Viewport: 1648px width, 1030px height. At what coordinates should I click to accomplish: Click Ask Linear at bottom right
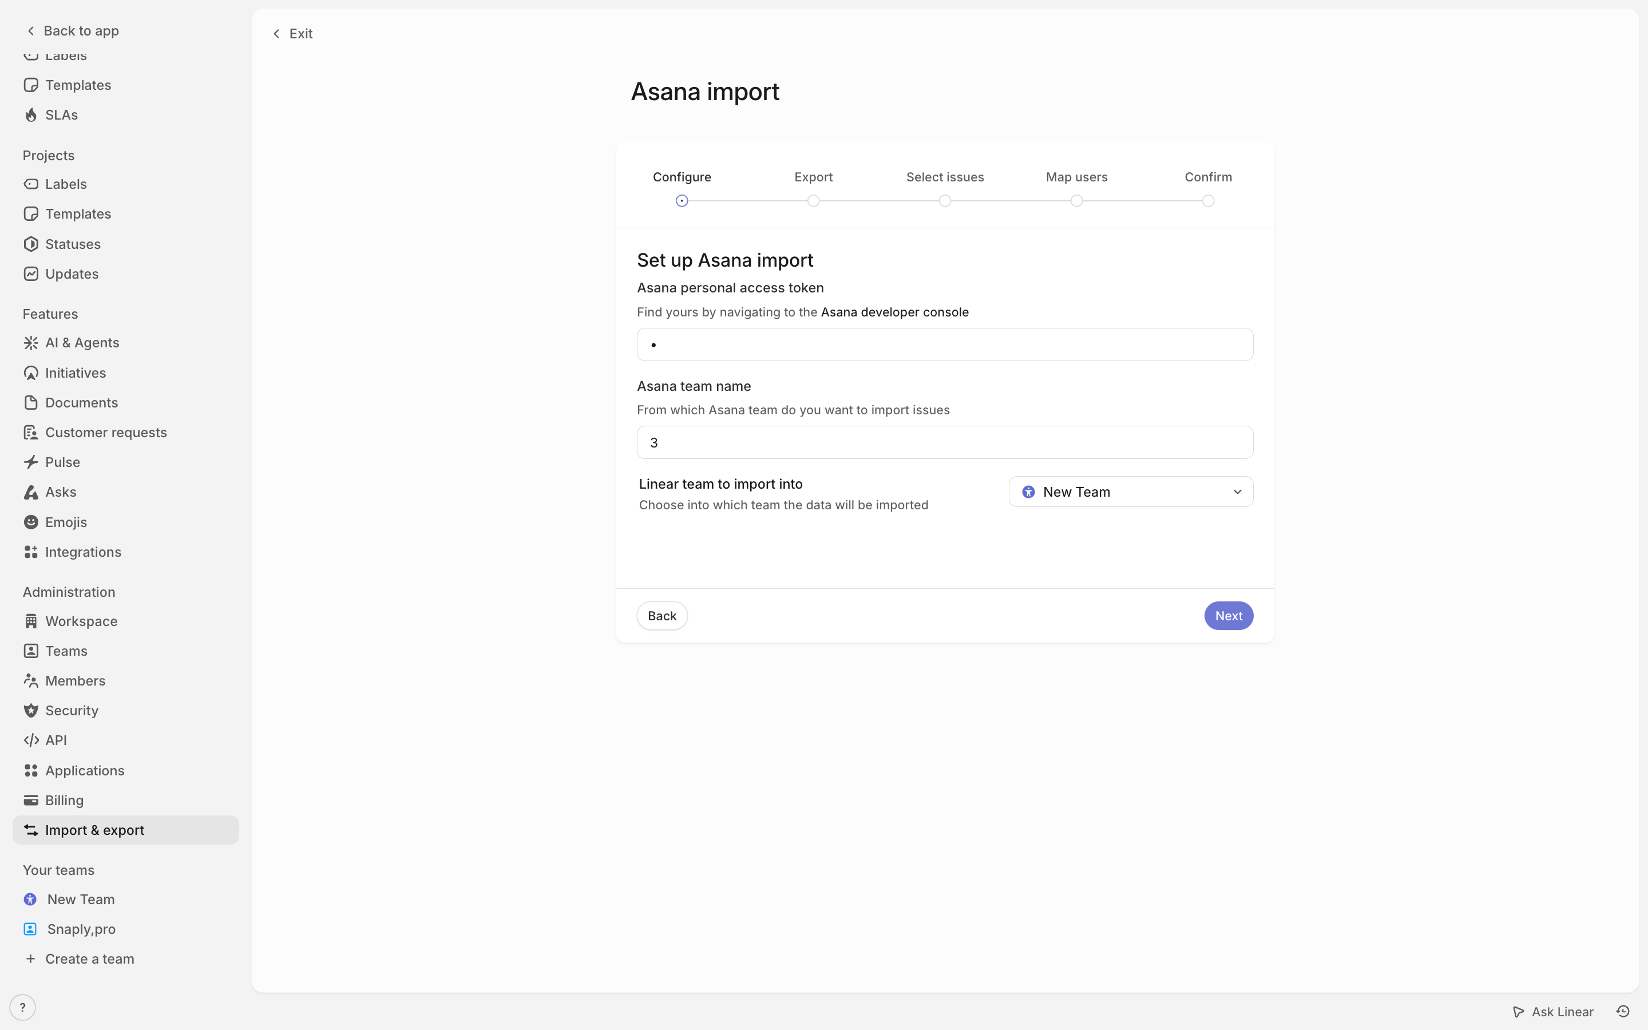pyautogui.click(x=1552, y=1012)
